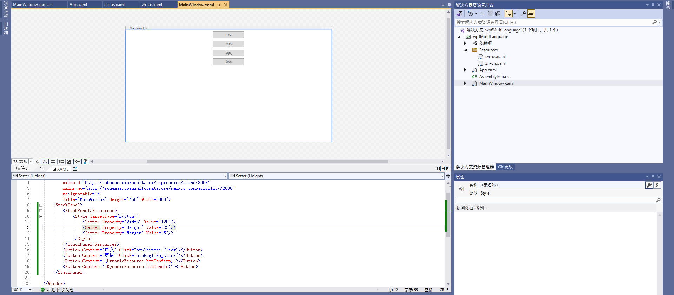Image resolution: width=674 pixels, height=295 pixels.
Task: Open the open-documents list dropdown arrow above editor
Action: 443,5
